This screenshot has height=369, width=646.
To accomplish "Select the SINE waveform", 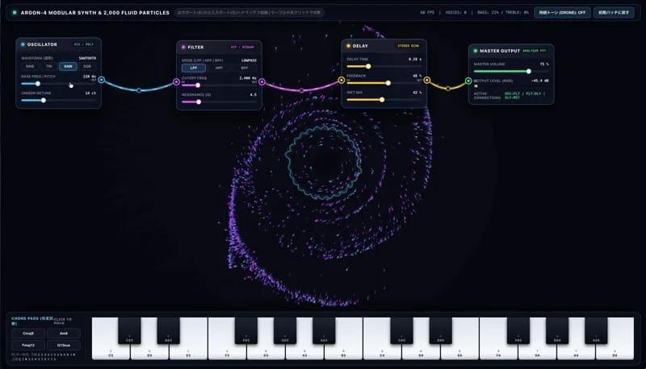I will pyautogui.click(x=30, y=66).
